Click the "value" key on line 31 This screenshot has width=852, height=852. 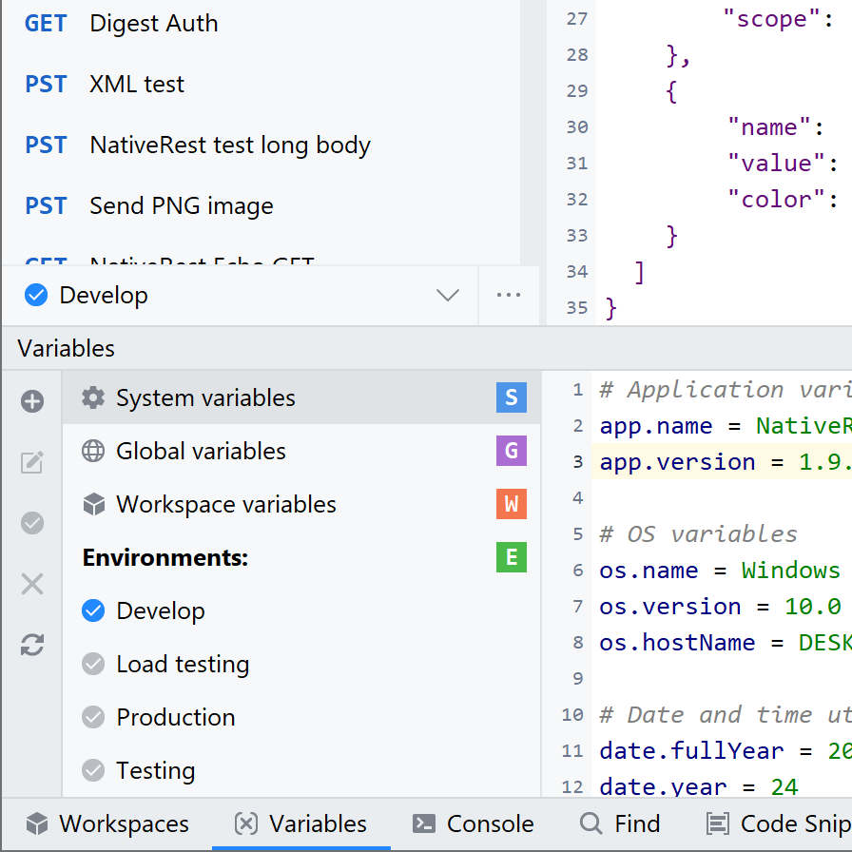[x=776, y=163]
